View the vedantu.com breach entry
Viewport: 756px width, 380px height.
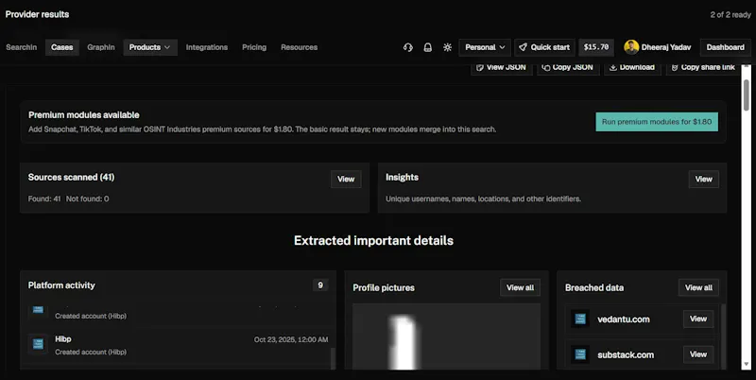pos(698,319)
